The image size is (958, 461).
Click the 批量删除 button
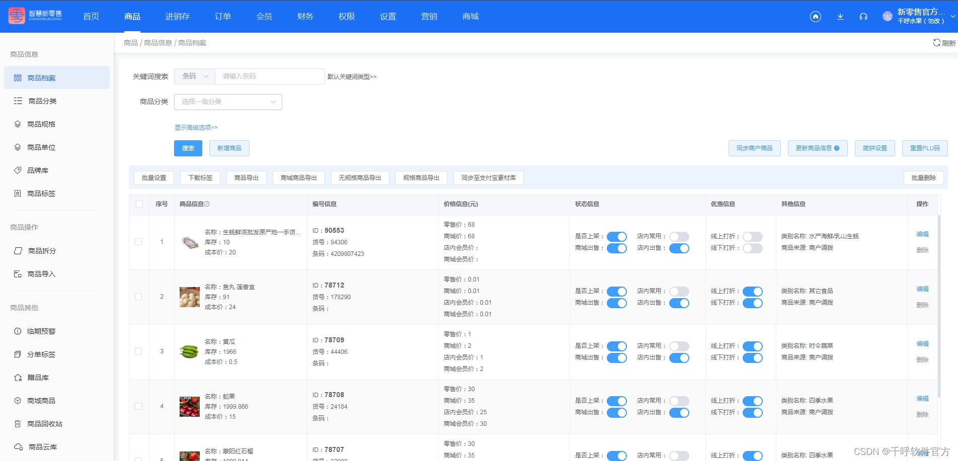coord(924,178)
